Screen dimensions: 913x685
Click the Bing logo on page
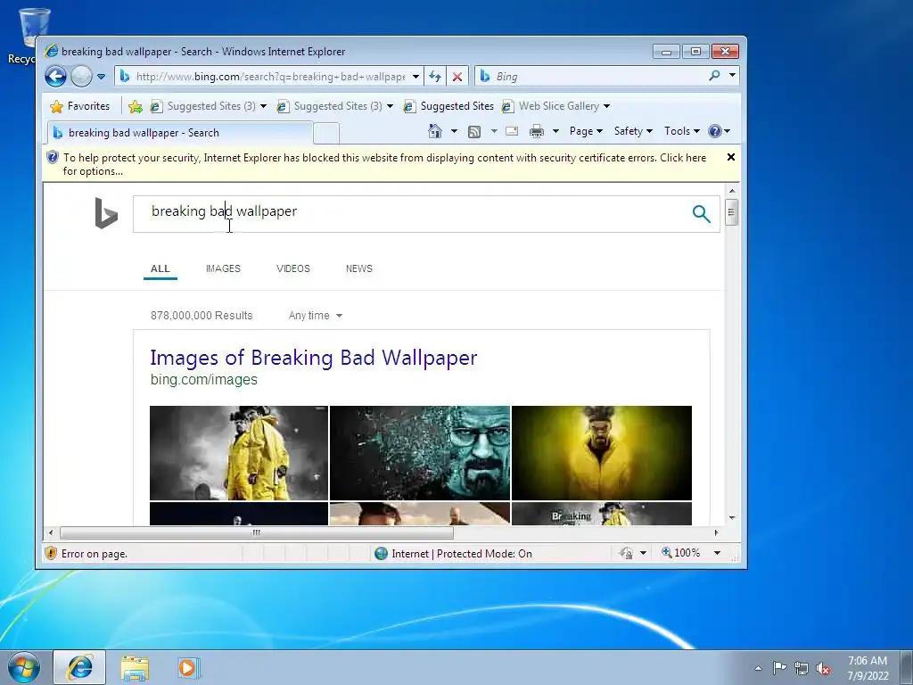(106, 213)
